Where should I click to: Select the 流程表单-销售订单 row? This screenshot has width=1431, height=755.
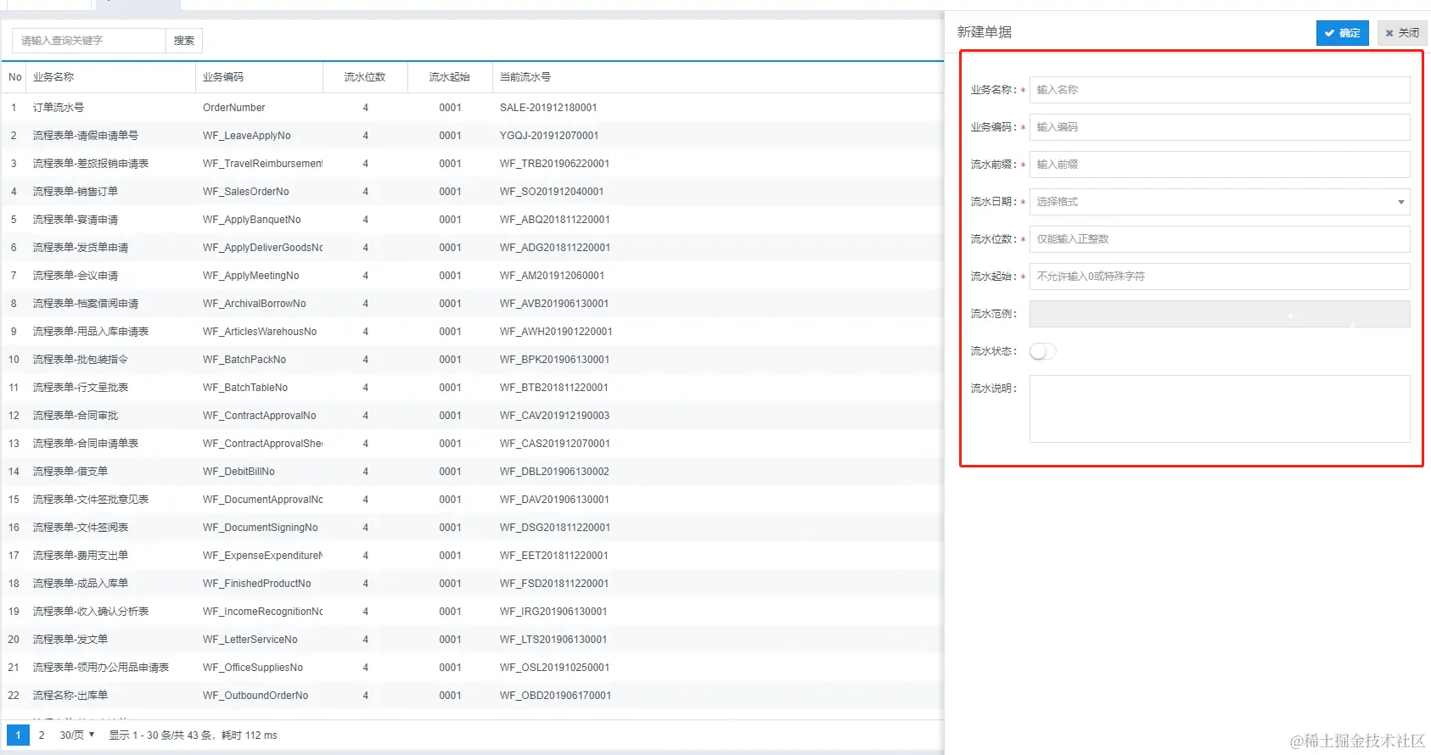[473, 192]
